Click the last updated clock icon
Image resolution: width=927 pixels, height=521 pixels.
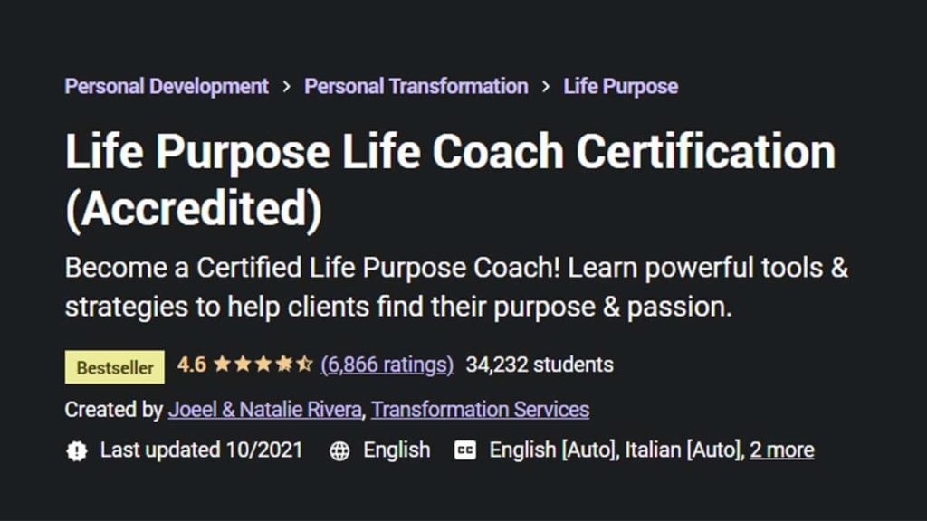[x=75, y=450]
